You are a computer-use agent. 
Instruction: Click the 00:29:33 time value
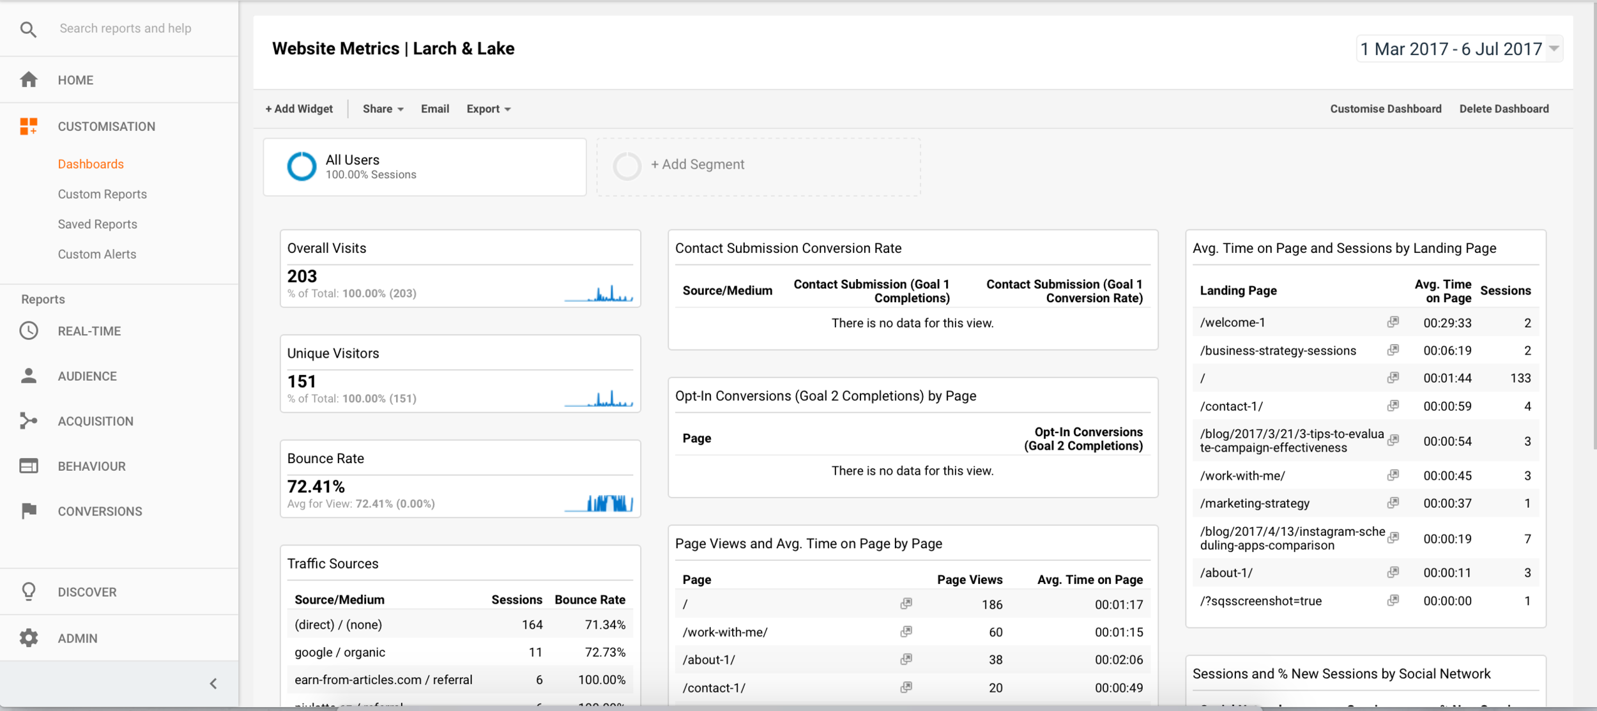pos(1447,323)
